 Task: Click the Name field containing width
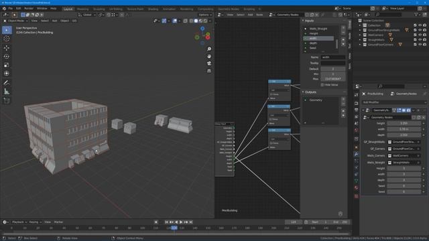(332, 58)
